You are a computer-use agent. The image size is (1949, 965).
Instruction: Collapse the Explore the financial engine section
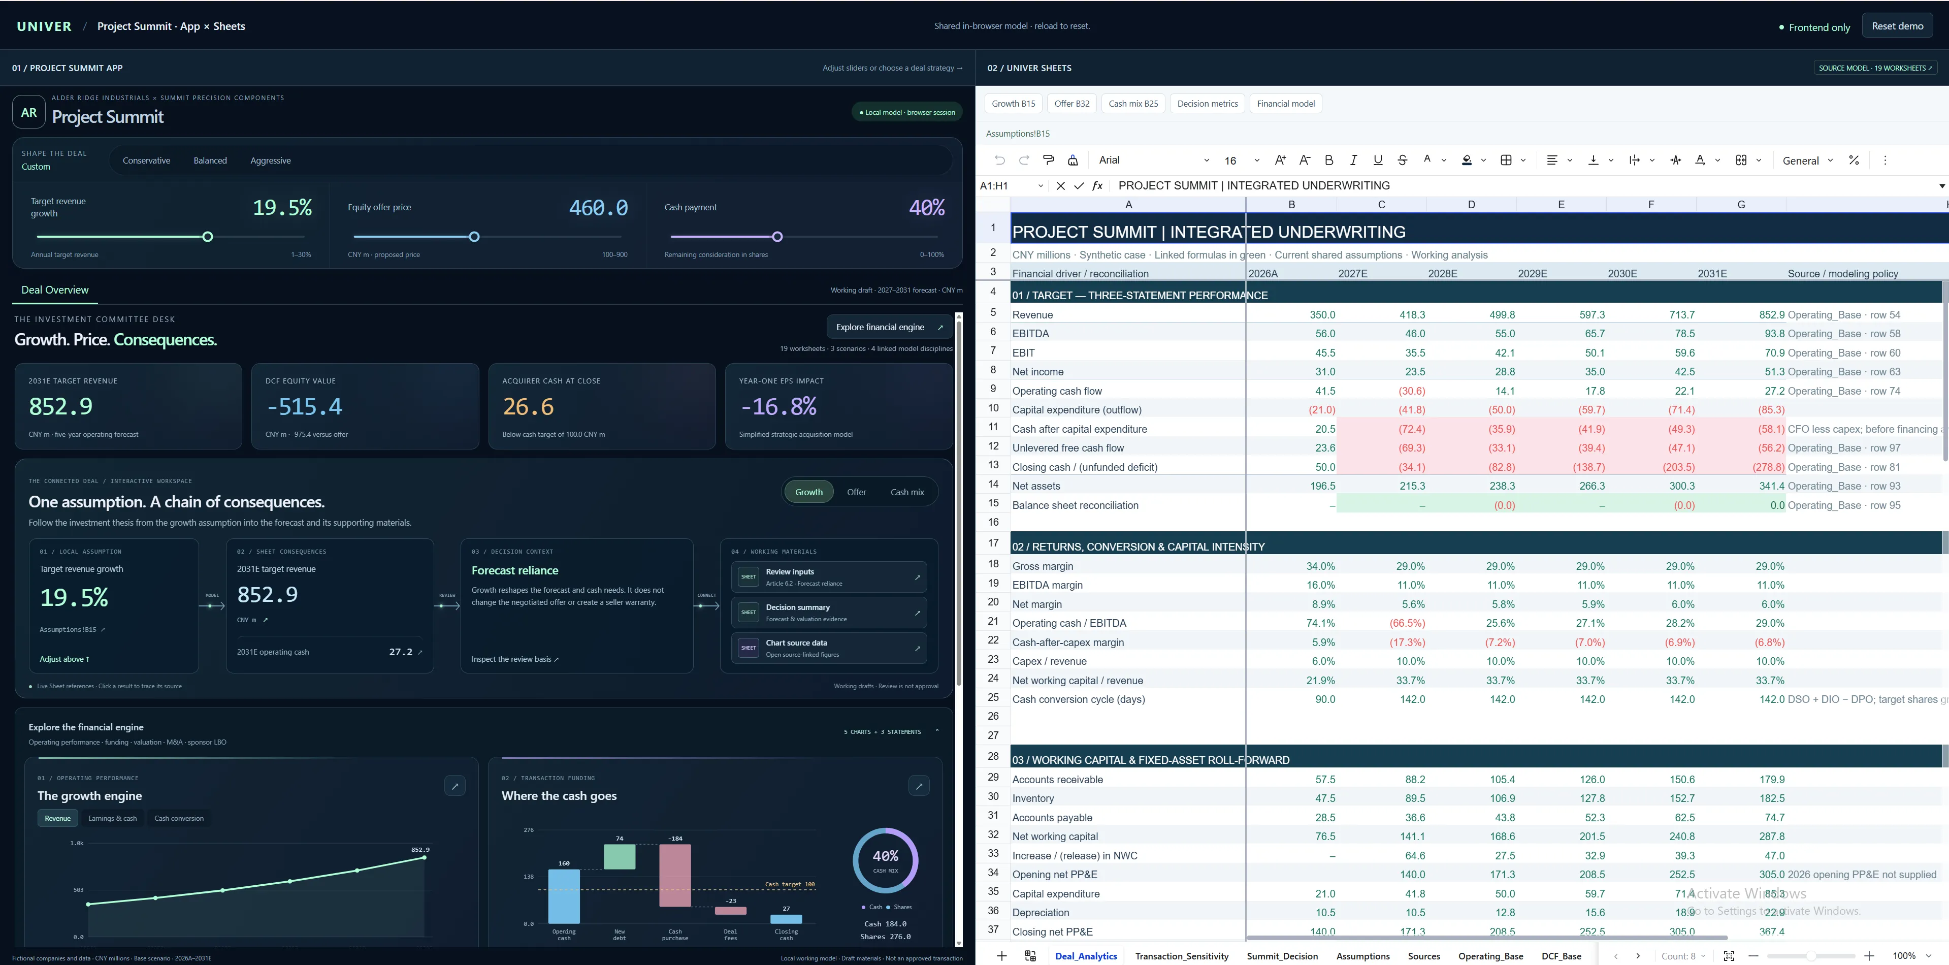[937, 731]
